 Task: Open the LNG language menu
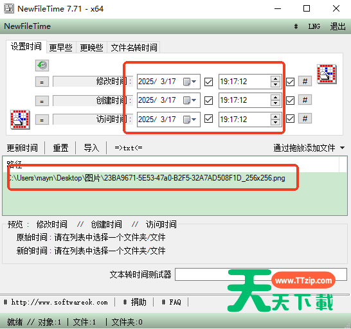click(314, 26)
